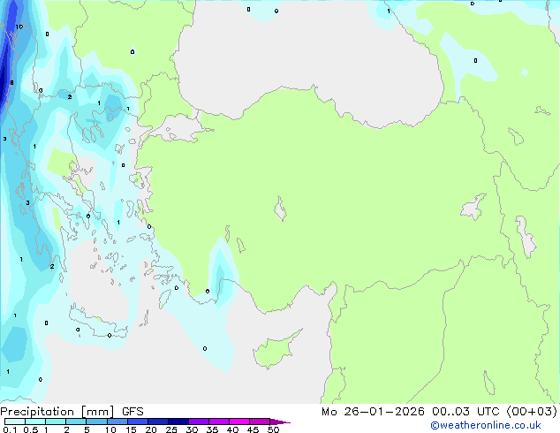The image size is (560, 433).
Task: Click the map precipitation value "8"
Action: (11, 83)
